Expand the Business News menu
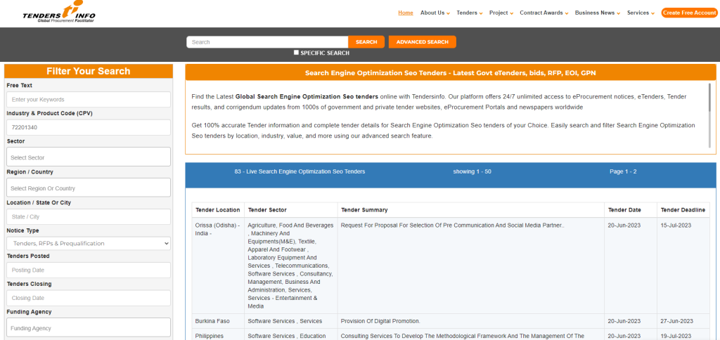 597,13
